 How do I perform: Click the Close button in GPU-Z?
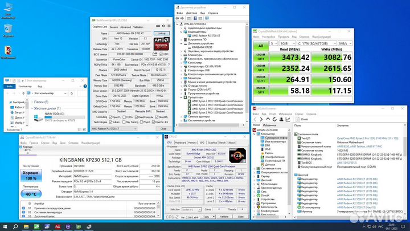163,128
